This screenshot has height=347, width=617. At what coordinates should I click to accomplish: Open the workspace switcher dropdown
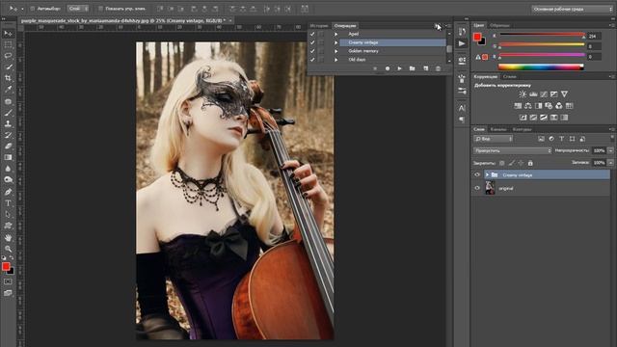(x=572, y=9)
